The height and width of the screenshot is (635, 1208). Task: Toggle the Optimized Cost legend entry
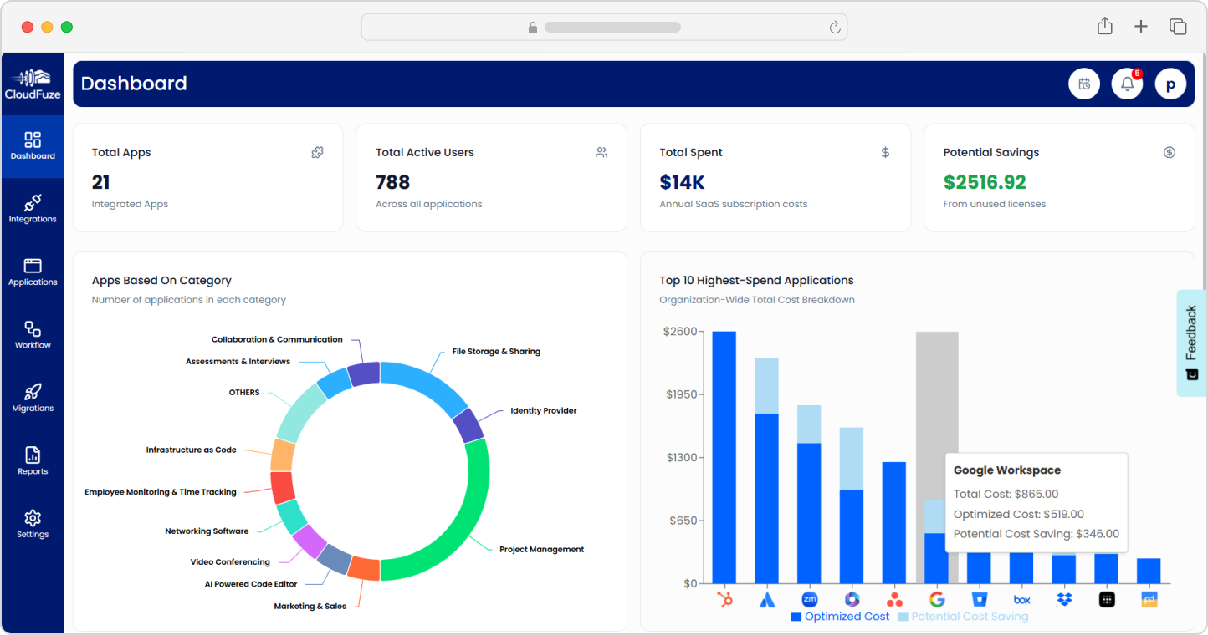[847, 617]
